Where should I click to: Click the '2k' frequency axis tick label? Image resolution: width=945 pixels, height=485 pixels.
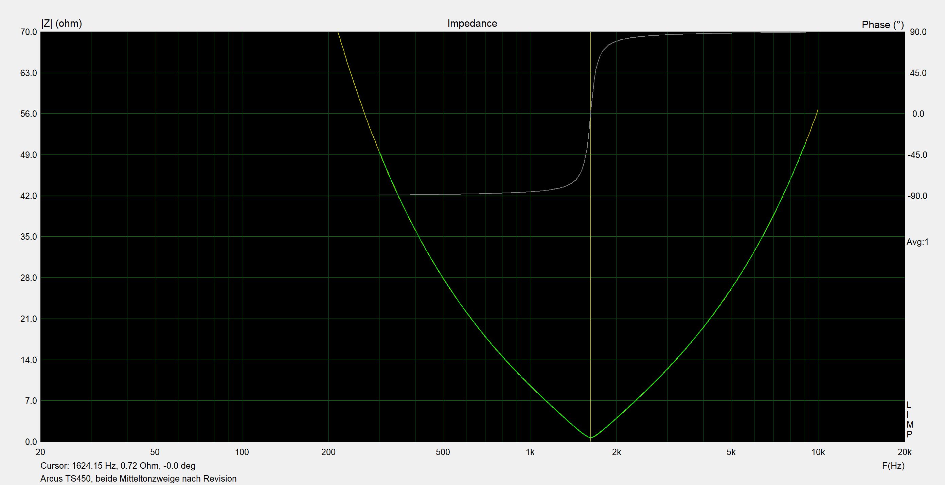tap(617, 452)
